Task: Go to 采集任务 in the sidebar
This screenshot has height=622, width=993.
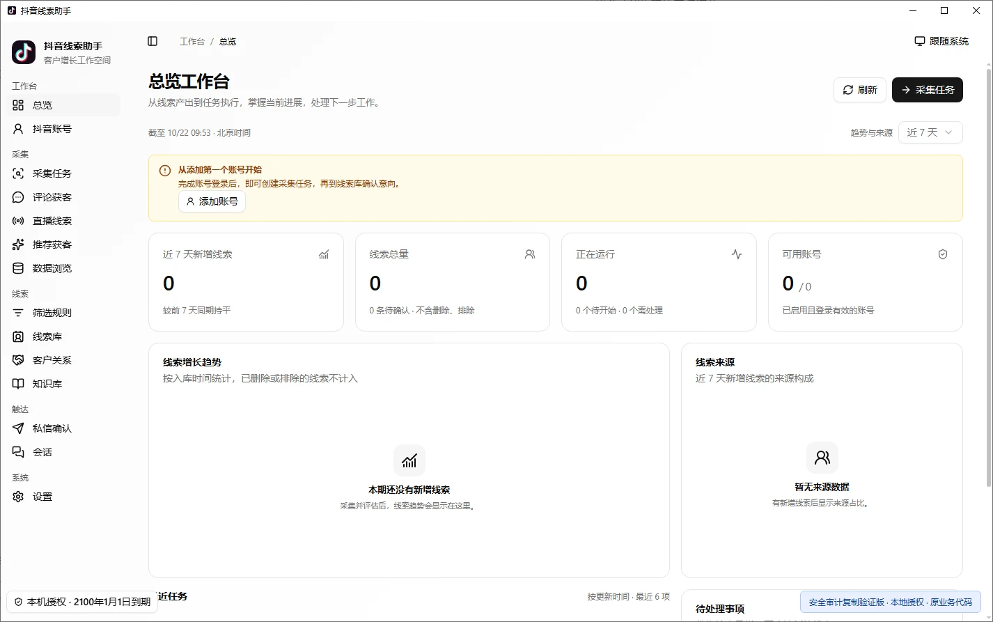Action: coord(63,173)
